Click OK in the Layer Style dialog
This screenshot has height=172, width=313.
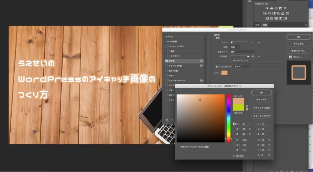(x=299, y=37)
